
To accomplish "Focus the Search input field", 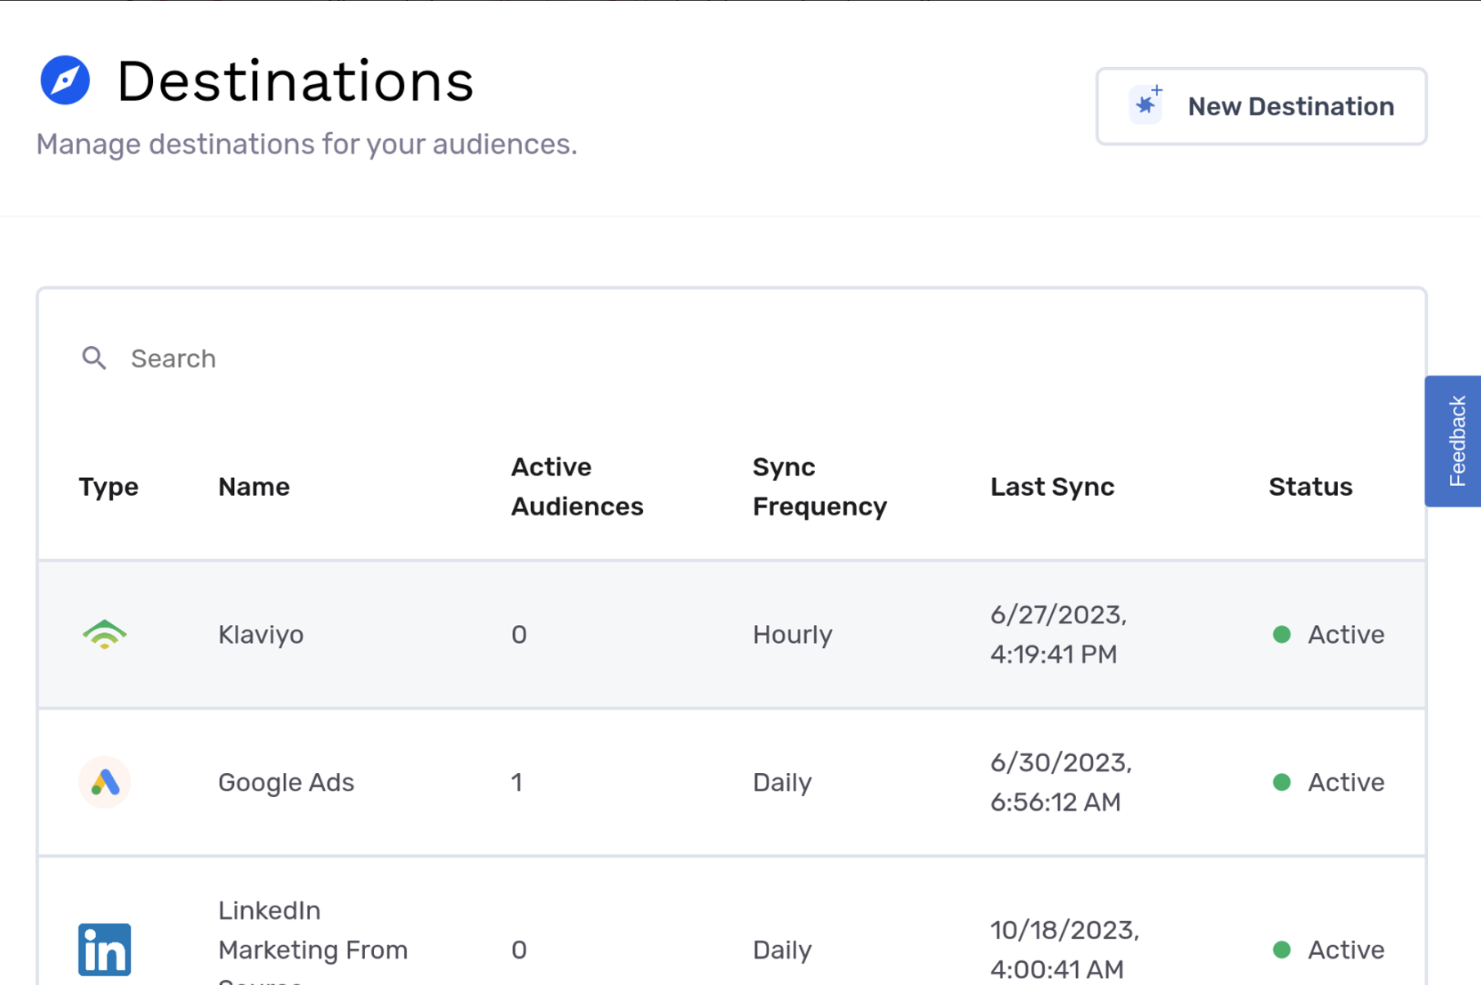I will pos(731,358).
